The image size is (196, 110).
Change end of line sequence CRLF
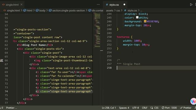(x=145, y=108)
